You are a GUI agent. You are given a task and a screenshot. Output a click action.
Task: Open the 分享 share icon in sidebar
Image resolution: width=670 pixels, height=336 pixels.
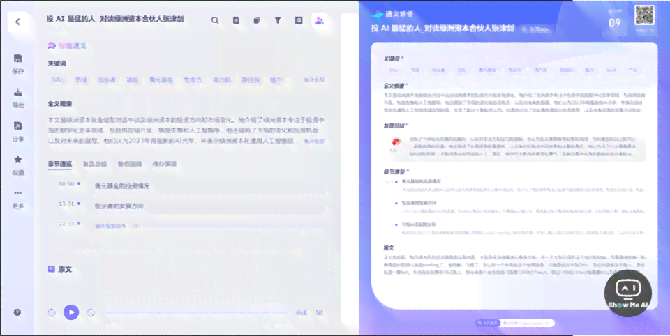tap(18, 126)
